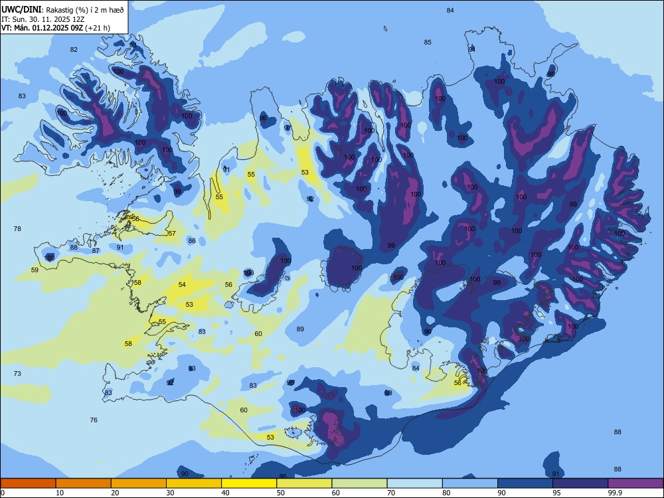Click the 20–30 amber legend swatch

pos(139,483)
